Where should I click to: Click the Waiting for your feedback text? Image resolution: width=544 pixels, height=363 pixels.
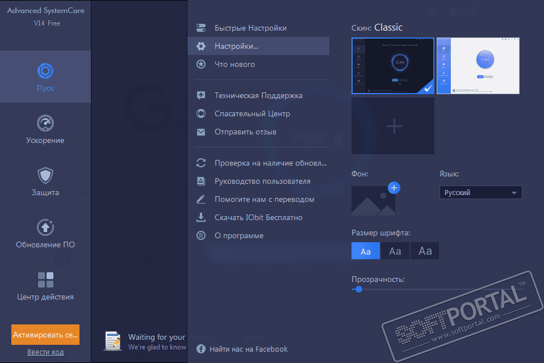(x=157, y=337)
